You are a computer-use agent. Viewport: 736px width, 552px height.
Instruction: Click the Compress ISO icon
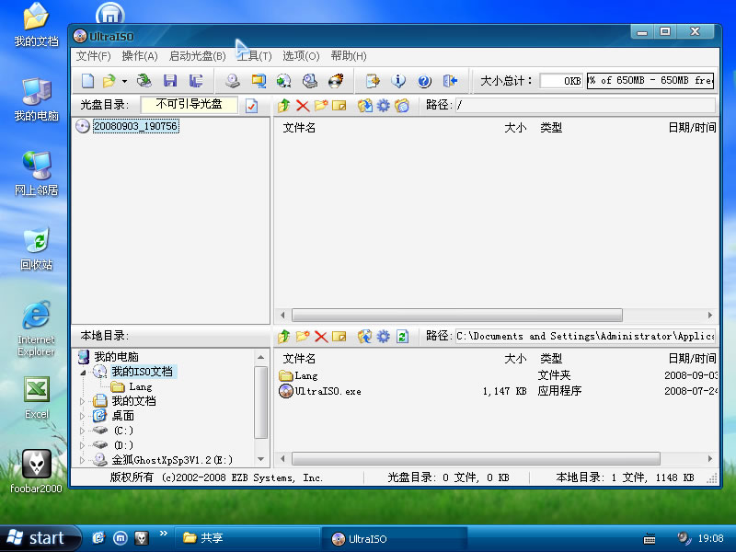[259, 81]
